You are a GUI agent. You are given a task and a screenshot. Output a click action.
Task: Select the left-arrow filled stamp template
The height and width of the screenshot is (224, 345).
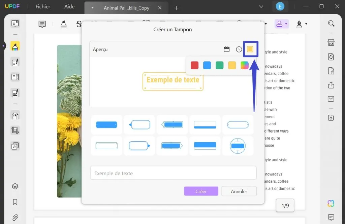tap(172, 125)
